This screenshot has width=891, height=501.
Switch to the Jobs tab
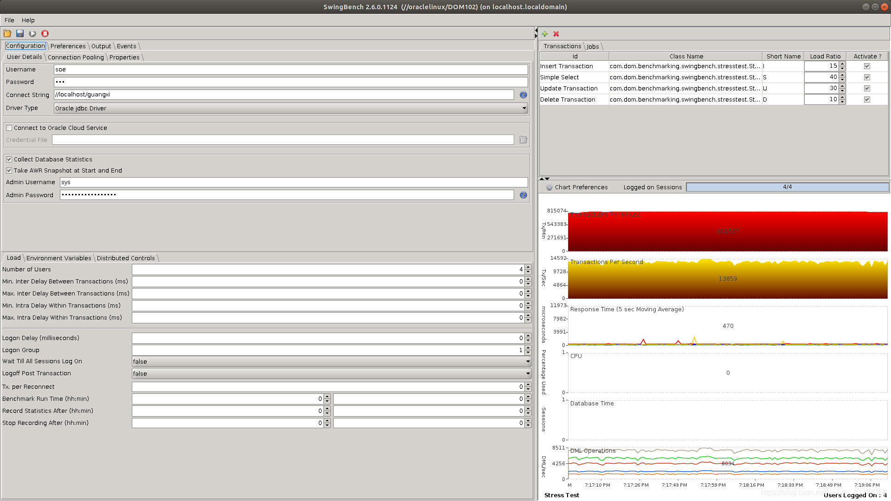pos(593,47)
